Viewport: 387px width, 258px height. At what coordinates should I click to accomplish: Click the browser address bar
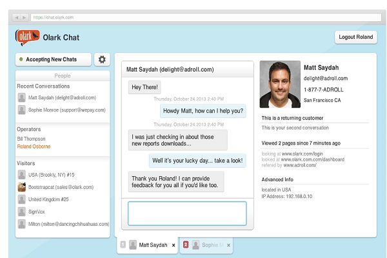(x=206, y=17)
